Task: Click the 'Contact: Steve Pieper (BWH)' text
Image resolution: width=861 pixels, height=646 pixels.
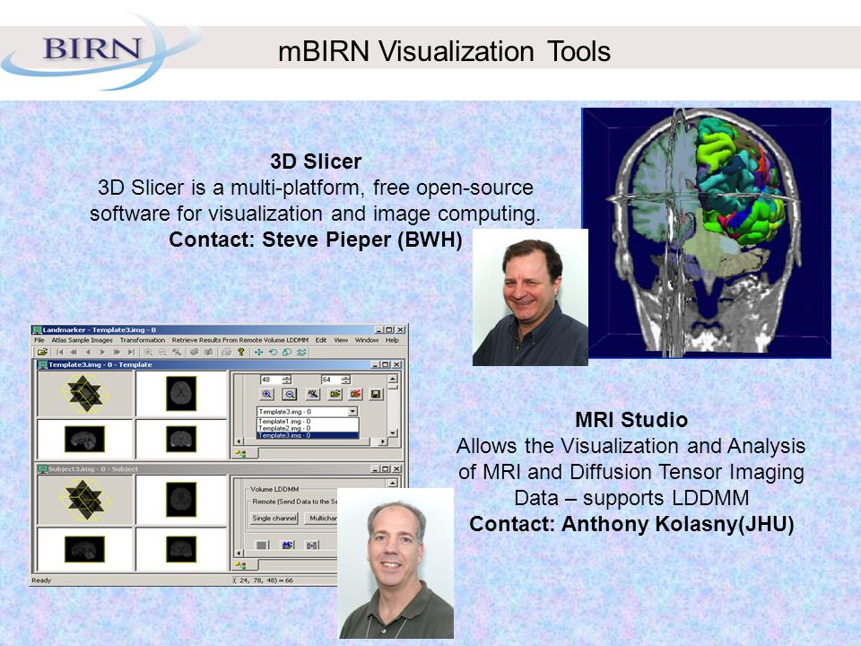Action: tap(315, 240)
